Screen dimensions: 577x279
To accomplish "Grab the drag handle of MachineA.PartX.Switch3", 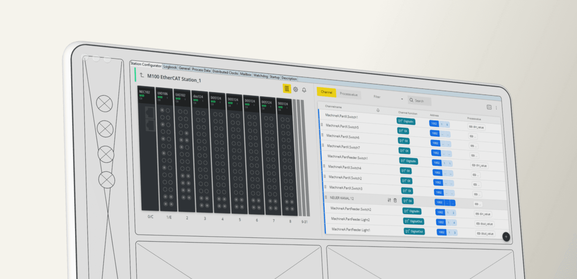I will coord(325,187).
